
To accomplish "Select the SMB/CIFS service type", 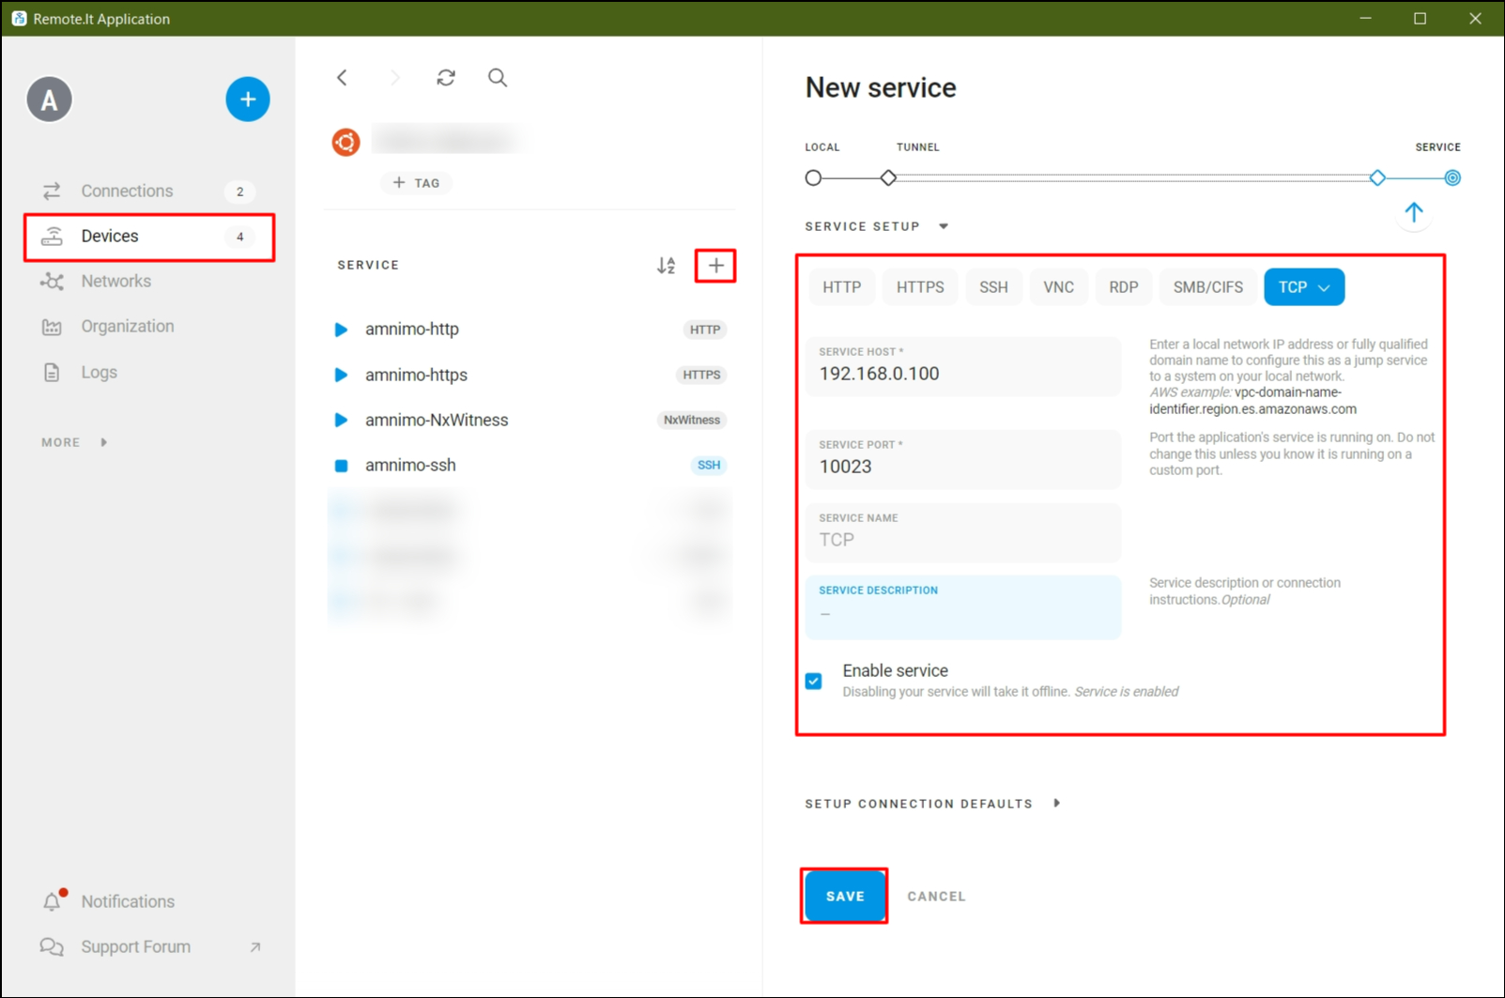I will click(1207, 287).
